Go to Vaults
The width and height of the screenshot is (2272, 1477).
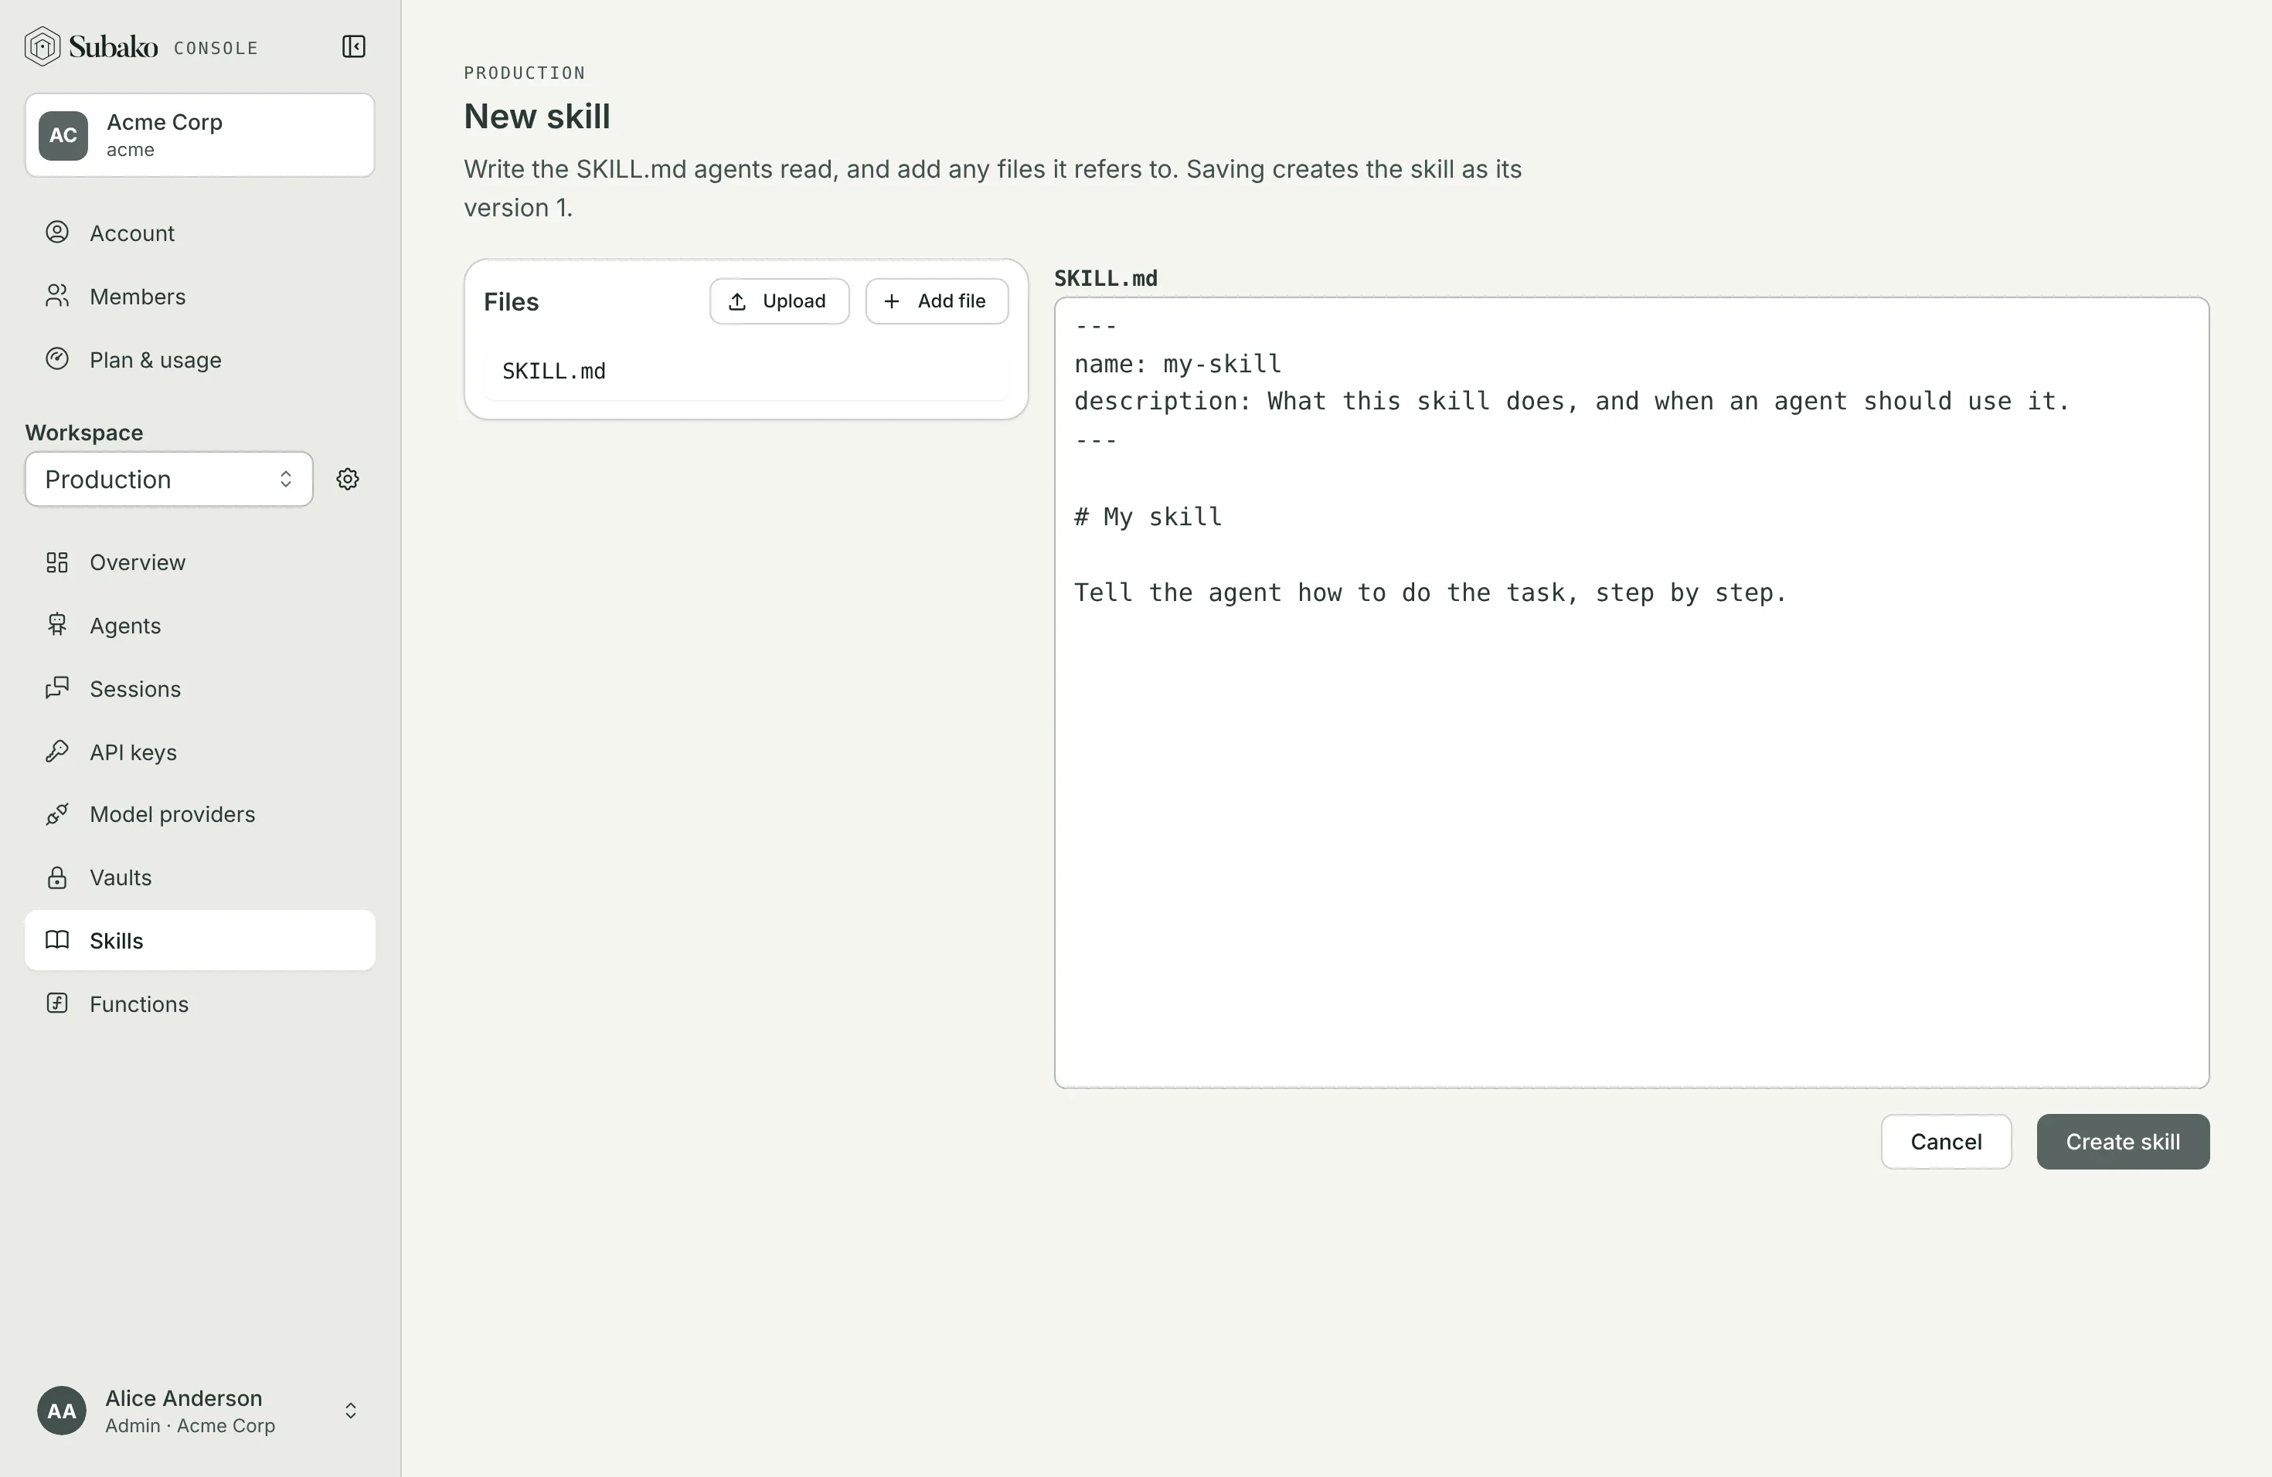click(x=199, y=877)
